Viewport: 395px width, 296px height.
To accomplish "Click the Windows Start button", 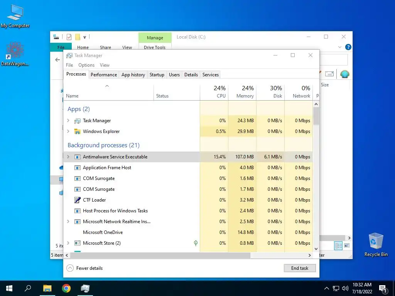I will tap(9, 288).
